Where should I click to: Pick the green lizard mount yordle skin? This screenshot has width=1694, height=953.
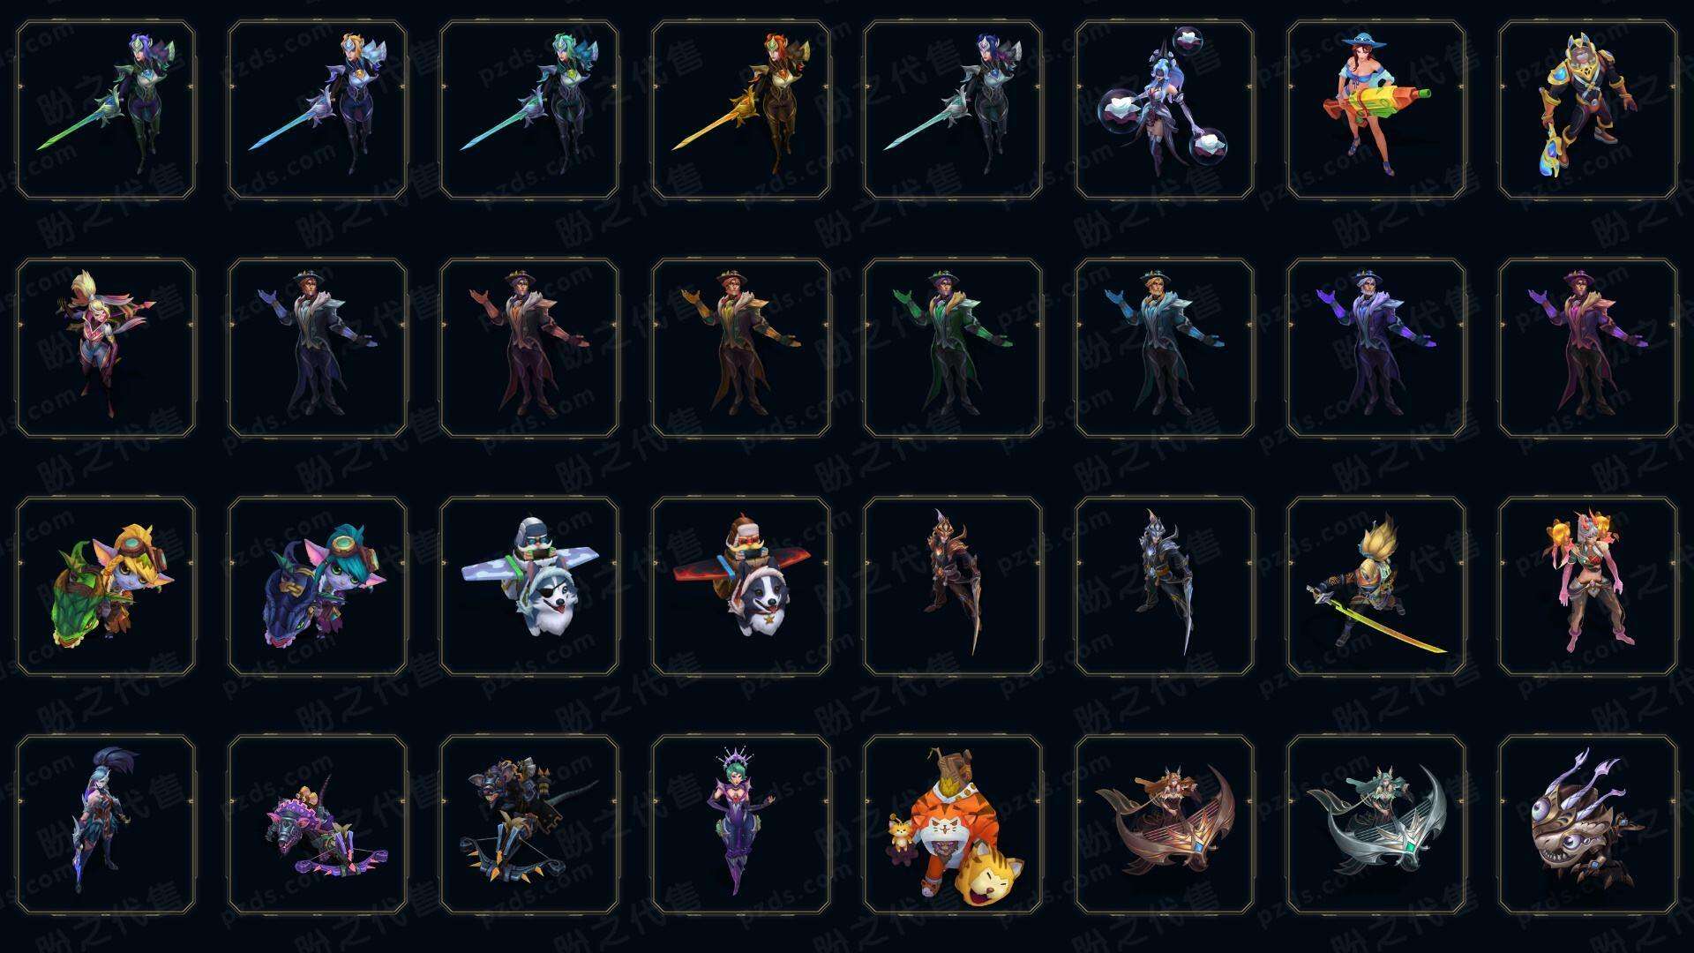[106, 587]
